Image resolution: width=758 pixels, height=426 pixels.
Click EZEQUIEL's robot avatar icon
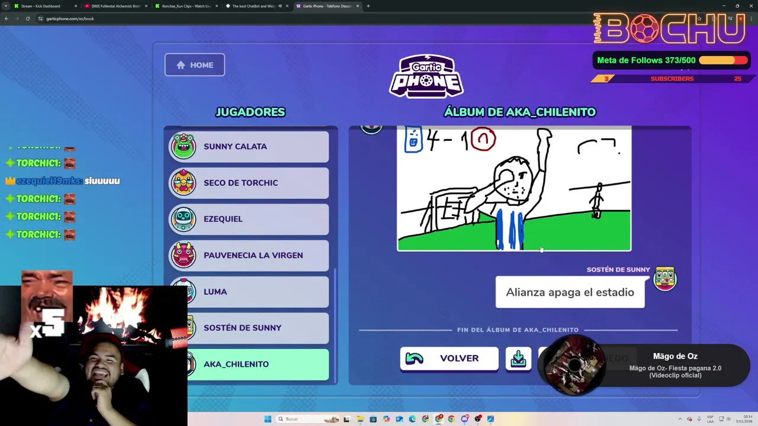[184, 219]
